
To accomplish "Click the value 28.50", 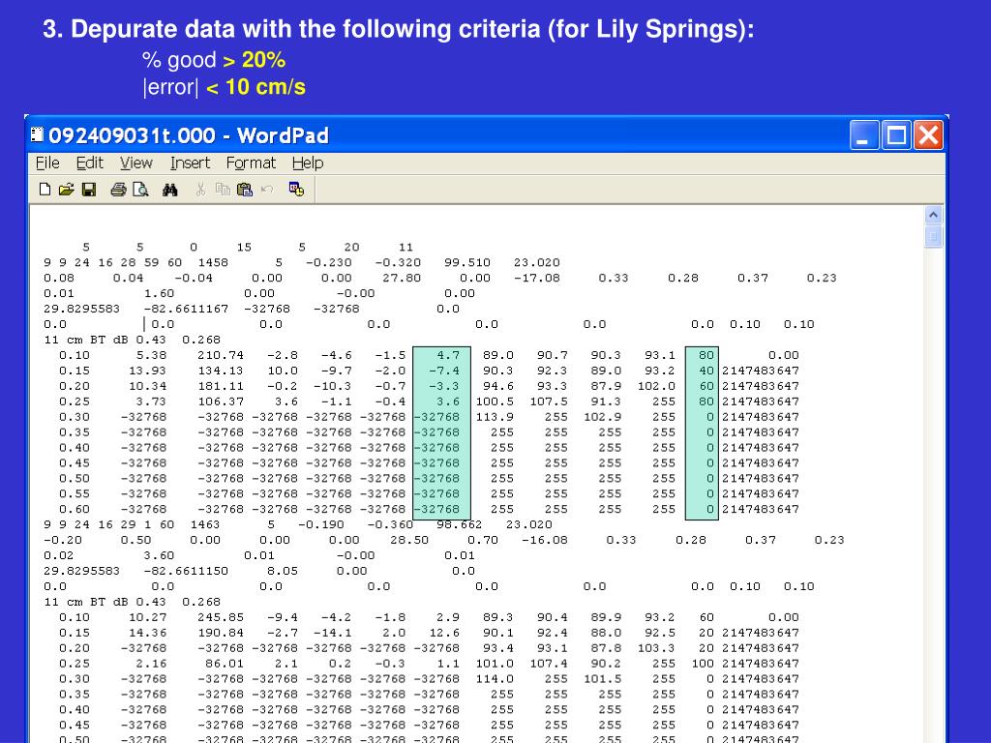I will coord(409,540).
